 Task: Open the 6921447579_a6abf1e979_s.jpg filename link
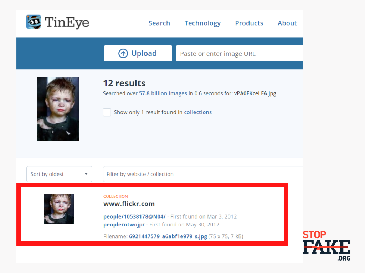point(168,236)
